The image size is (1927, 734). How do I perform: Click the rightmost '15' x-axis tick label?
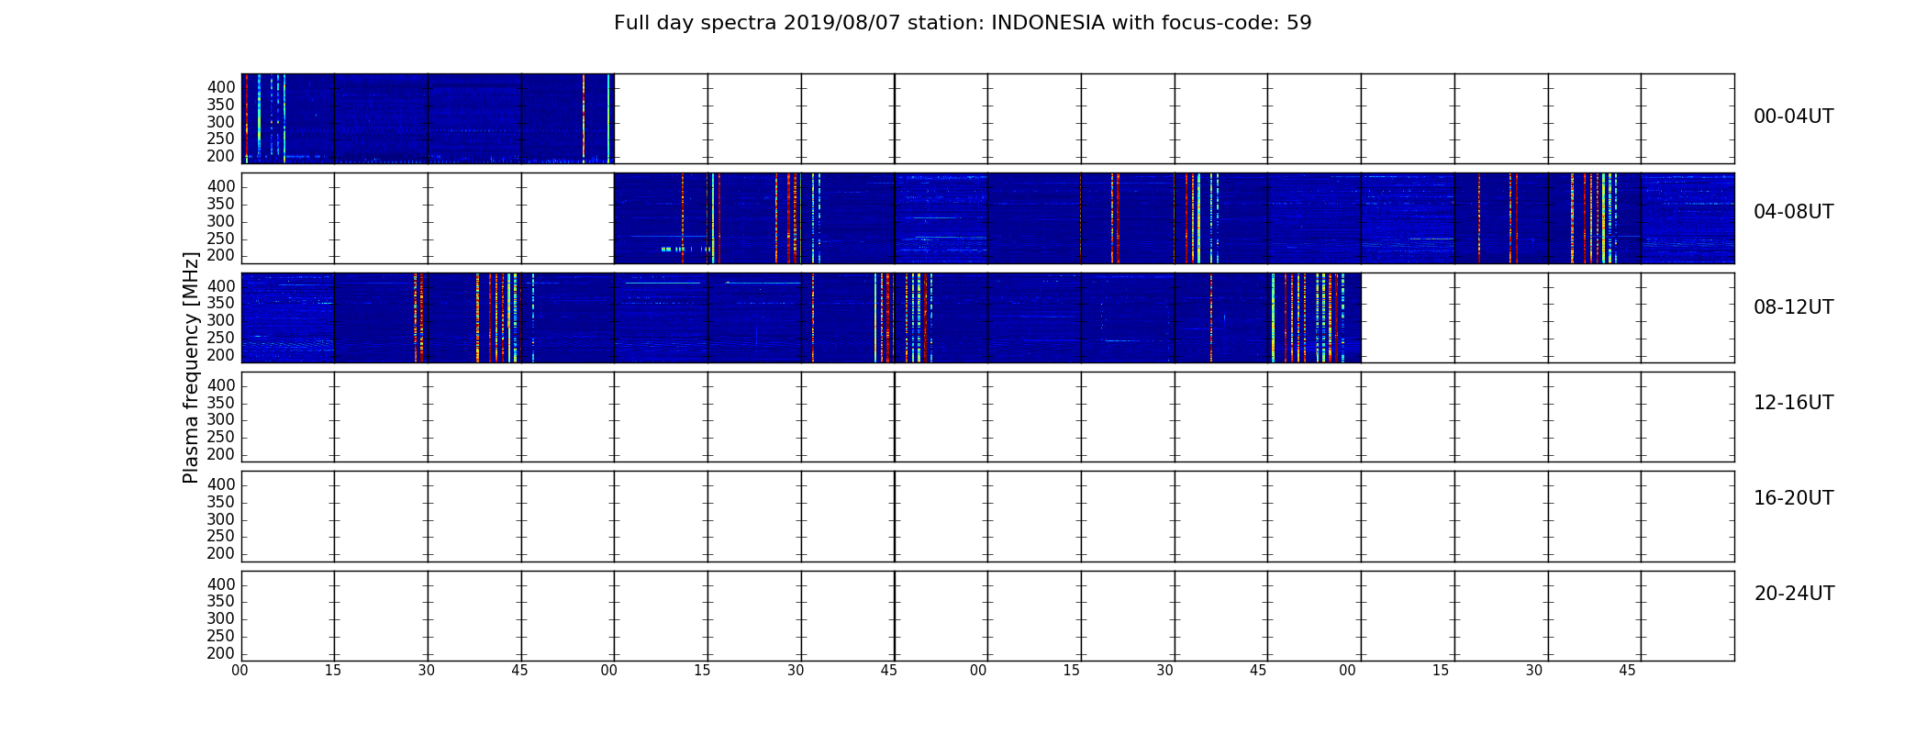tap(1441, 671)
